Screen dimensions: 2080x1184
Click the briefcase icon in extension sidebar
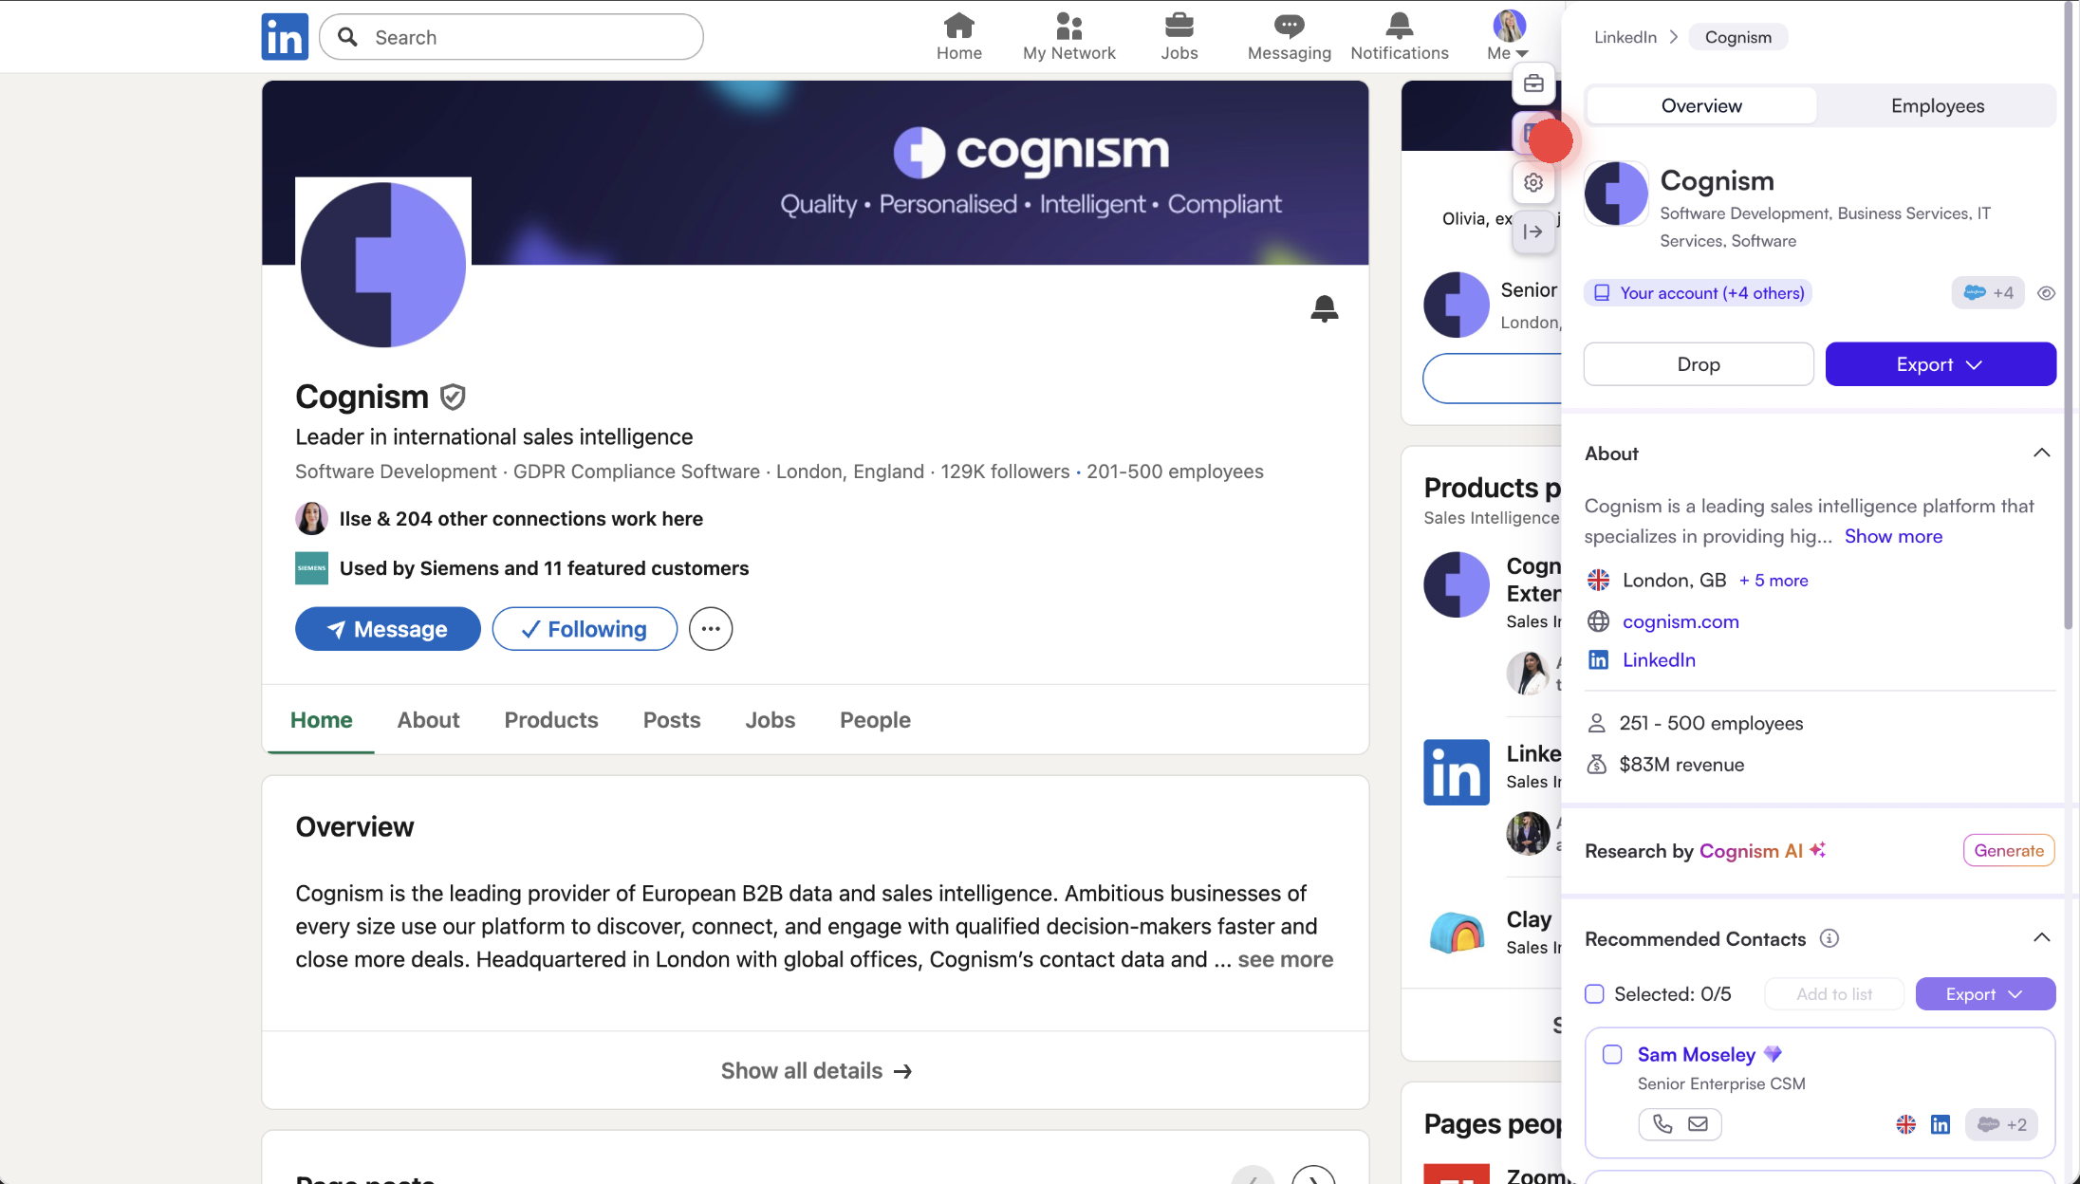click(x=1533, y=84)
